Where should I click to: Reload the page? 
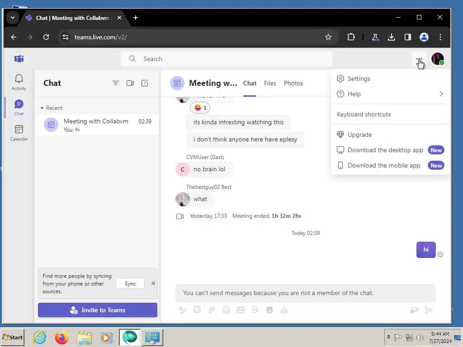[46, 37]
